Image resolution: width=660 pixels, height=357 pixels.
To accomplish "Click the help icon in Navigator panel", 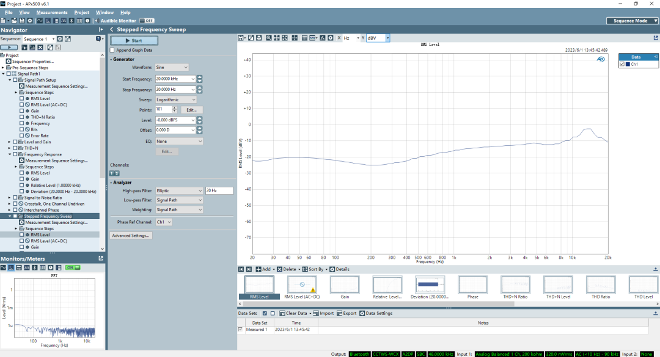I will click(x=98, y=39).
